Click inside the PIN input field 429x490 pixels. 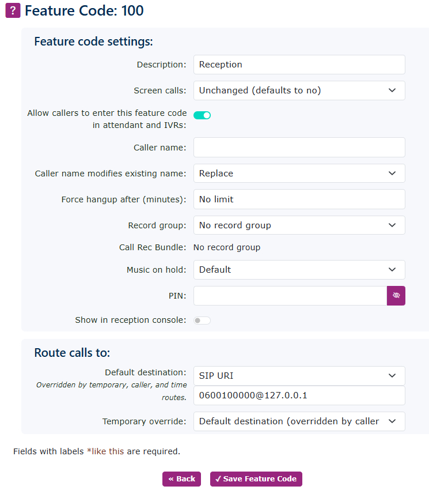(290, 296)
